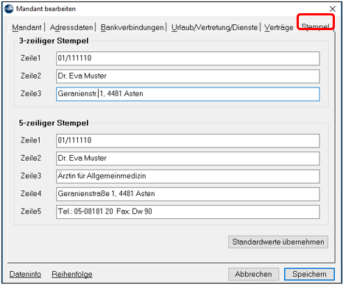Switch to the Mandant tab

26,27
